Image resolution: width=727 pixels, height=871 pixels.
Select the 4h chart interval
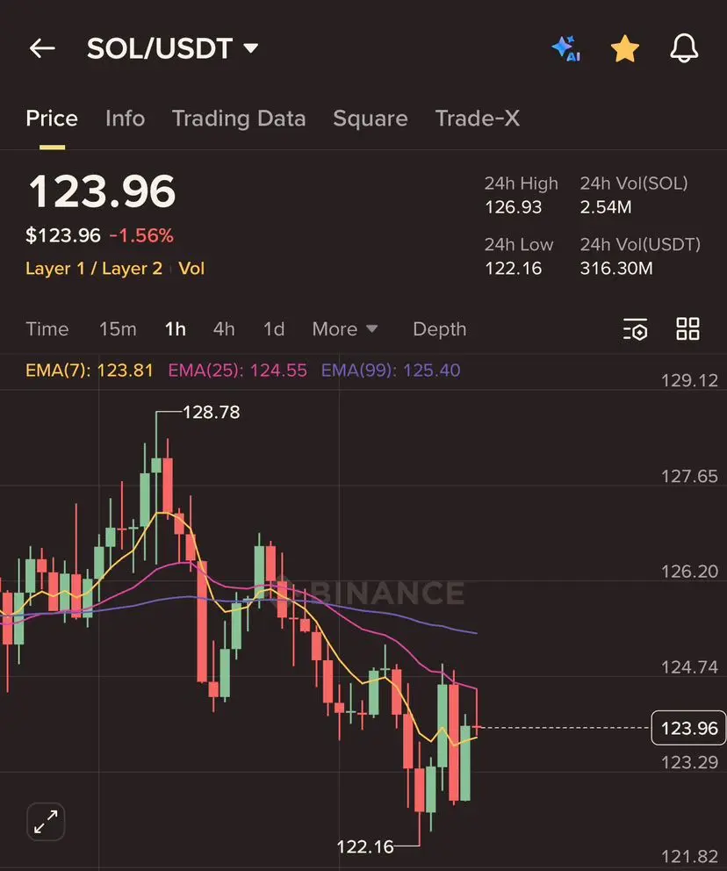pyautogui.click(x=224, y=329)
